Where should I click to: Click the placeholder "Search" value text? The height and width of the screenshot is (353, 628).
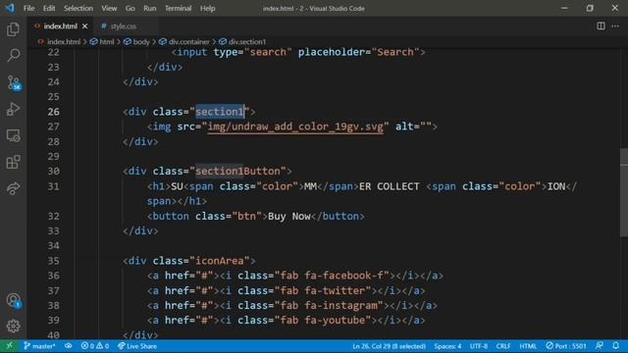point(394,52)
